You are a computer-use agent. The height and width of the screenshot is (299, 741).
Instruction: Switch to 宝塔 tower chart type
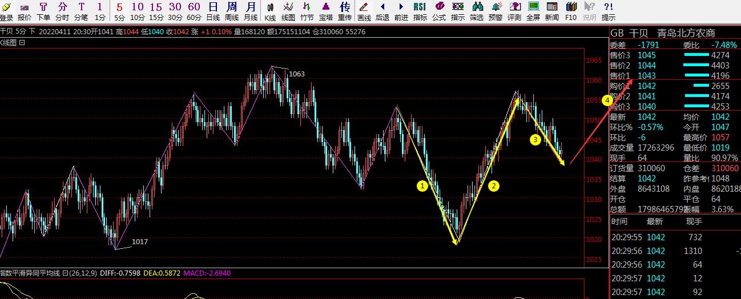click(326, 11)
